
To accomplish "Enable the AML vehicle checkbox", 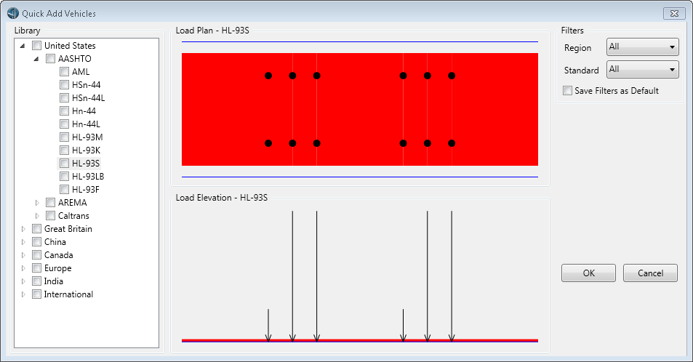I will (x=64, y=72).
